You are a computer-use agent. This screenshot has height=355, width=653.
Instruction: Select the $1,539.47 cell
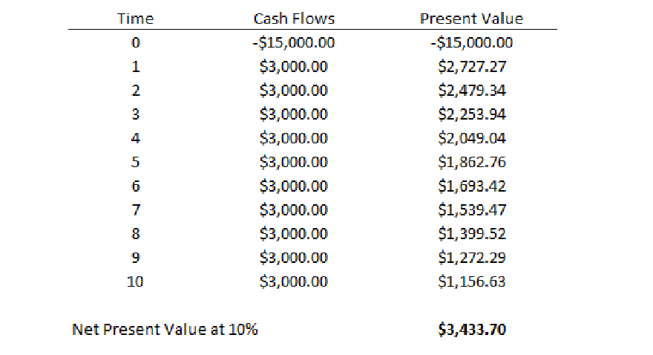472,209
